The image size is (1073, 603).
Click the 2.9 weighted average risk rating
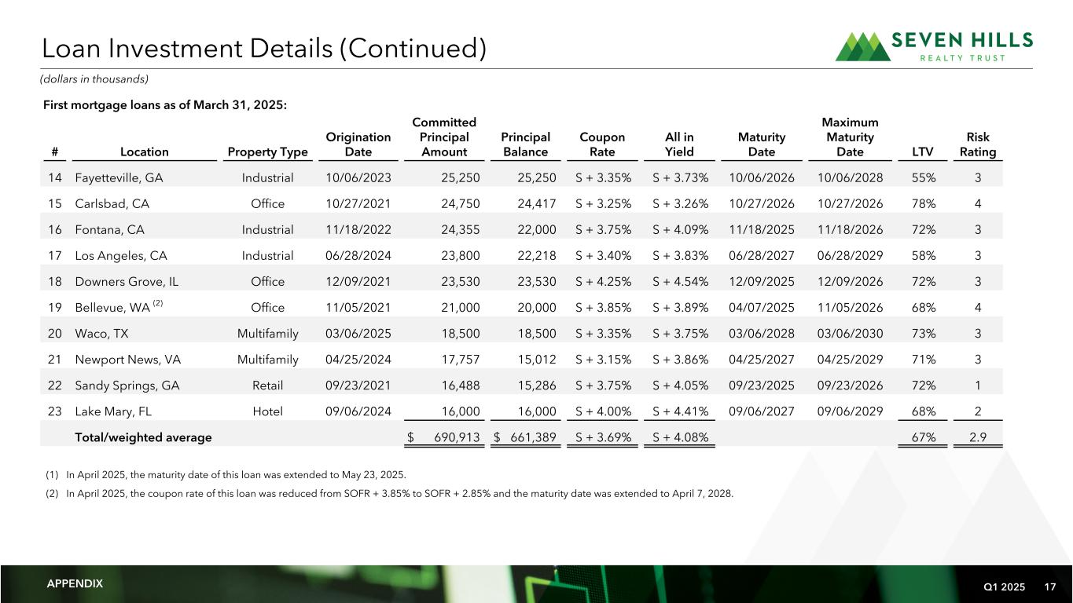[x=978, y=437]
